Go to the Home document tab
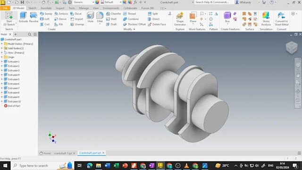Viewport: 302px width, 170px height. click(45, 153)
